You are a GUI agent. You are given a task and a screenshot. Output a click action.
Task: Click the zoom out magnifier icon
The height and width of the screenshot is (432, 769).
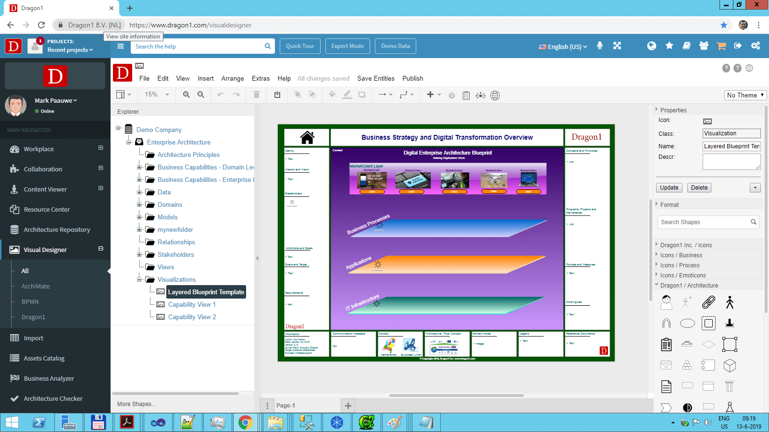pos(201,95)
